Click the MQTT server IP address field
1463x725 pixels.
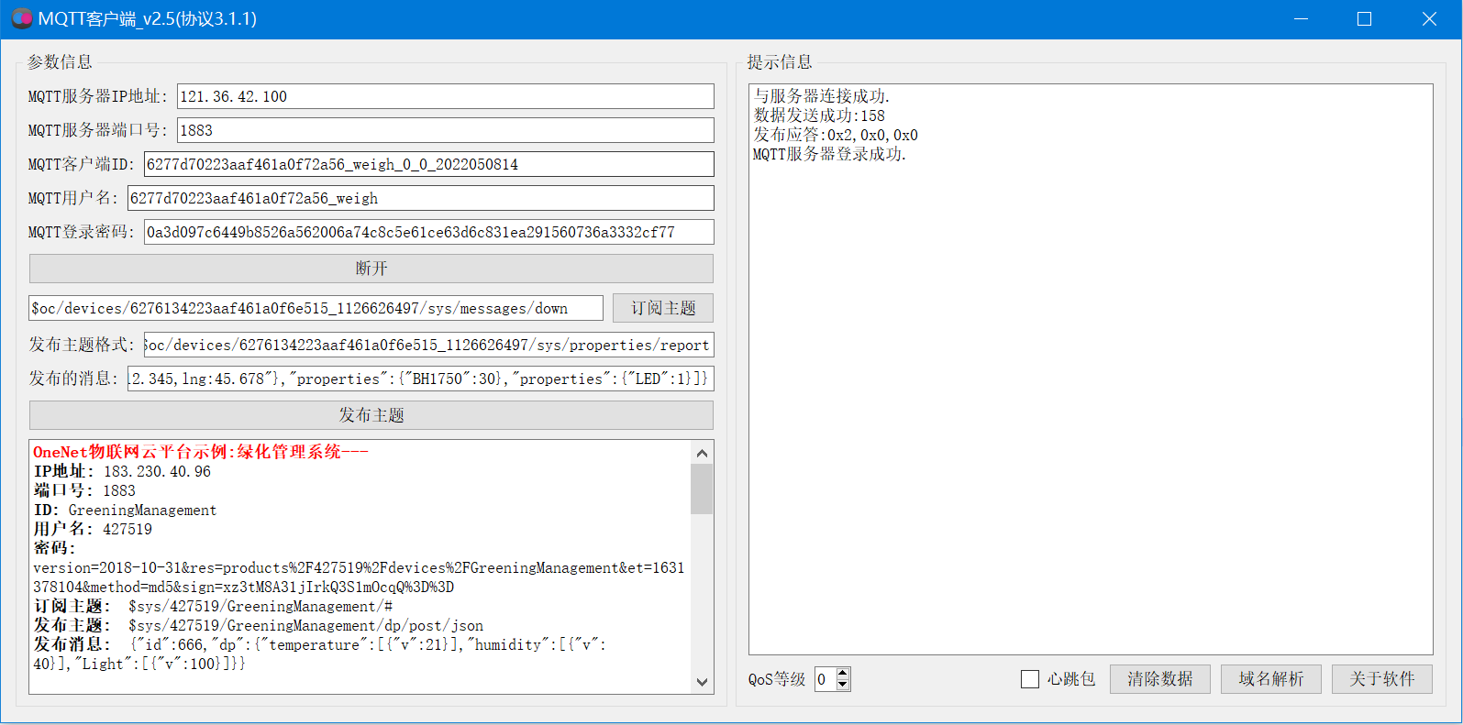coord(445,96)
